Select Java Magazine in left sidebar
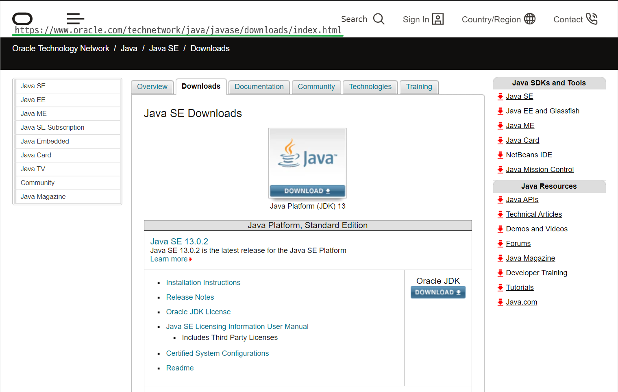Screen dimensions: 618x392 click(x=67, y=197)
